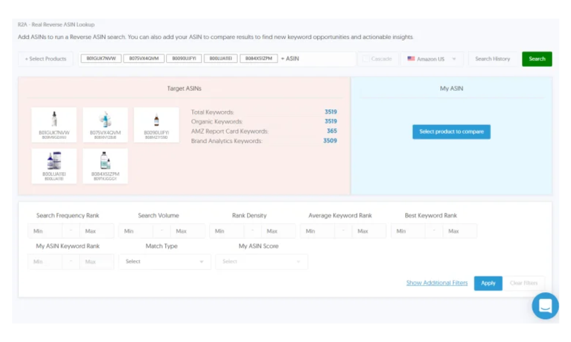Image resolution: width=571 pixels, height=342 pixels.
Task: Click the Min field under Search Volume
Action: point(133,231)
